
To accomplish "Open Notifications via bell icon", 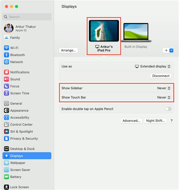I will pos(6,72).
